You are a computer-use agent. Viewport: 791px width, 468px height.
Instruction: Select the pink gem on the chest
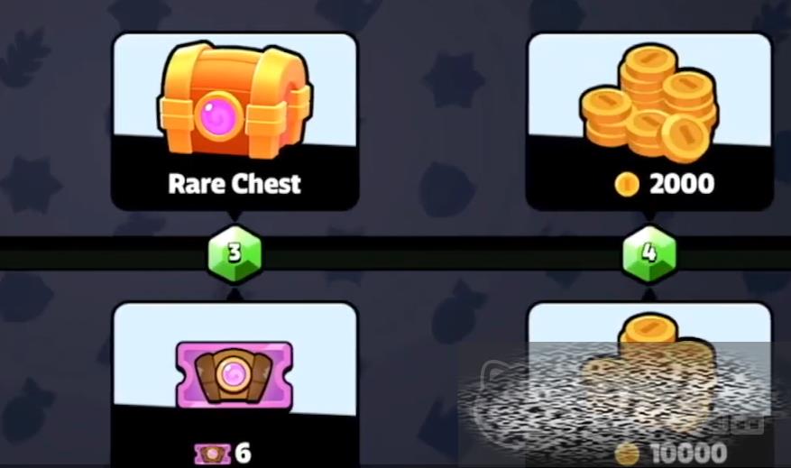tap(219, 116)
